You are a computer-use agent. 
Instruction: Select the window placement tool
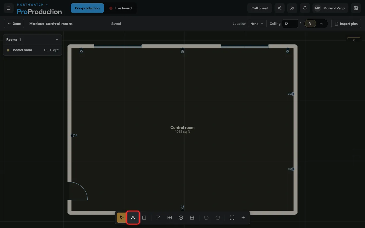[170, 218]
